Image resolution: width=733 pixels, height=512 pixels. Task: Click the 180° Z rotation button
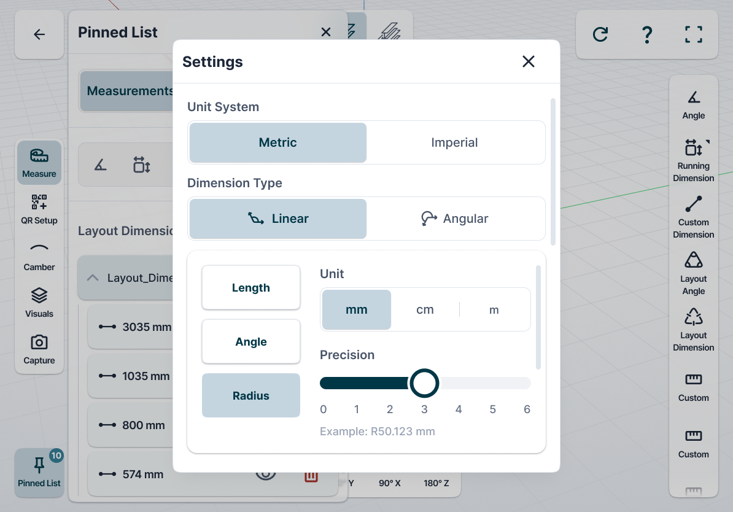[x=436, y=483]
